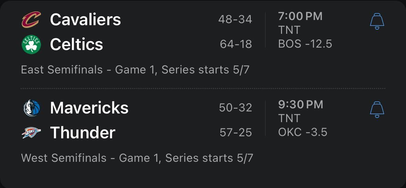Click the Thunder OKC logo
Screen dimensions: 406x188
(x=31, y=133)
